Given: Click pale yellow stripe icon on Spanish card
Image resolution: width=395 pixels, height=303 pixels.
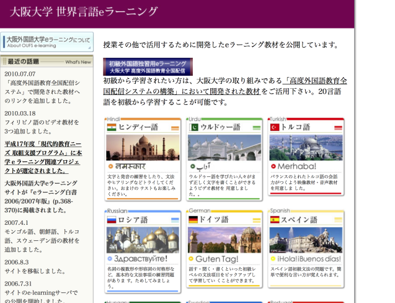Looking at the screenshot, I should (x=338, y=220).
